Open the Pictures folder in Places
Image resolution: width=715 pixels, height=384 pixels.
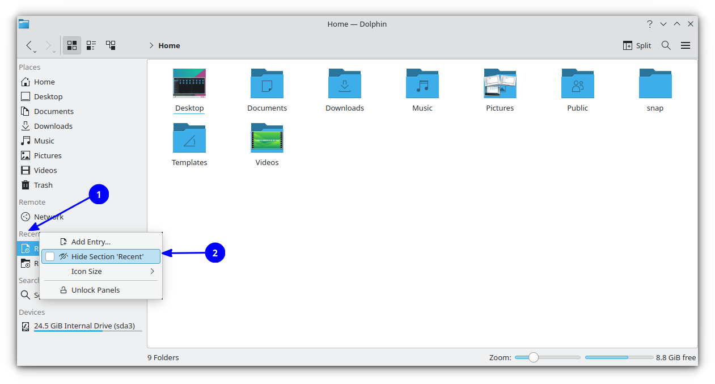tap(49, 155)
